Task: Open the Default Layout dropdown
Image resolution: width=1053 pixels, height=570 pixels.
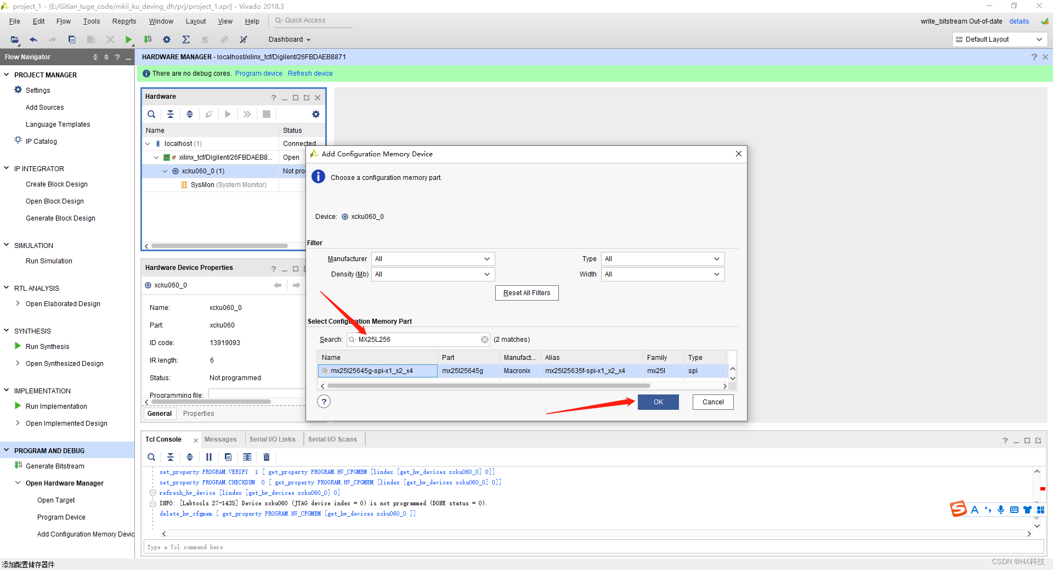Action: tap(999, 39)
